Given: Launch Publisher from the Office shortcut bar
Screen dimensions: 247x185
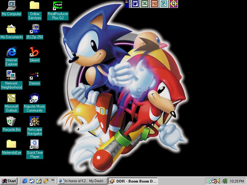Looking at the screenshot, I should click(164, 4).
